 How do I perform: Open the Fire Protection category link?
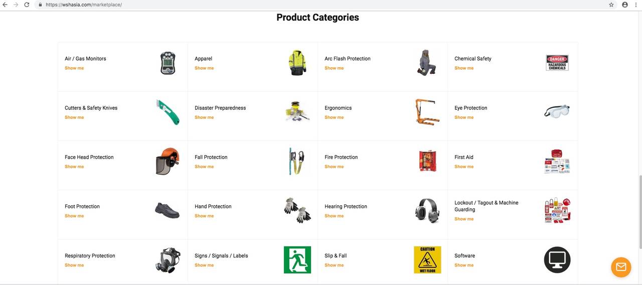click(341, 157)
